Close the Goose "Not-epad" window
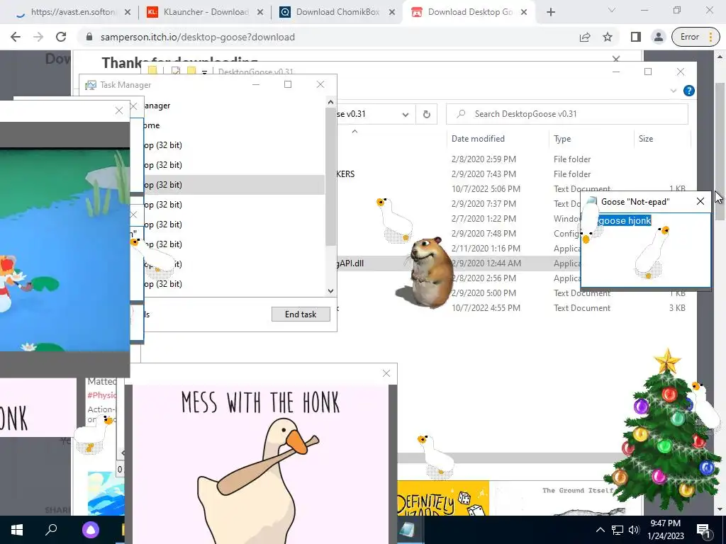This screenshot has height=544, width=726. pos(700,201)
